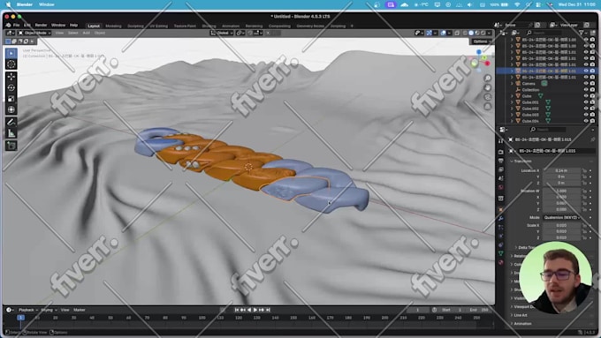Screen dimensions: 601x338
Task: Switch to the Texture Paint workspace tab
Action: click(x=185, y=26)
